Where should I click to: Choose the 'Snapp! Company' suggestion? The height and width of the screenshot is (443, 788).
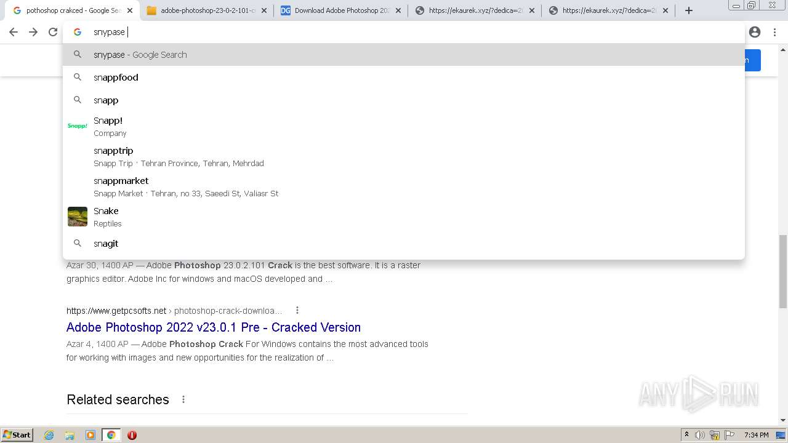point(404,126)
